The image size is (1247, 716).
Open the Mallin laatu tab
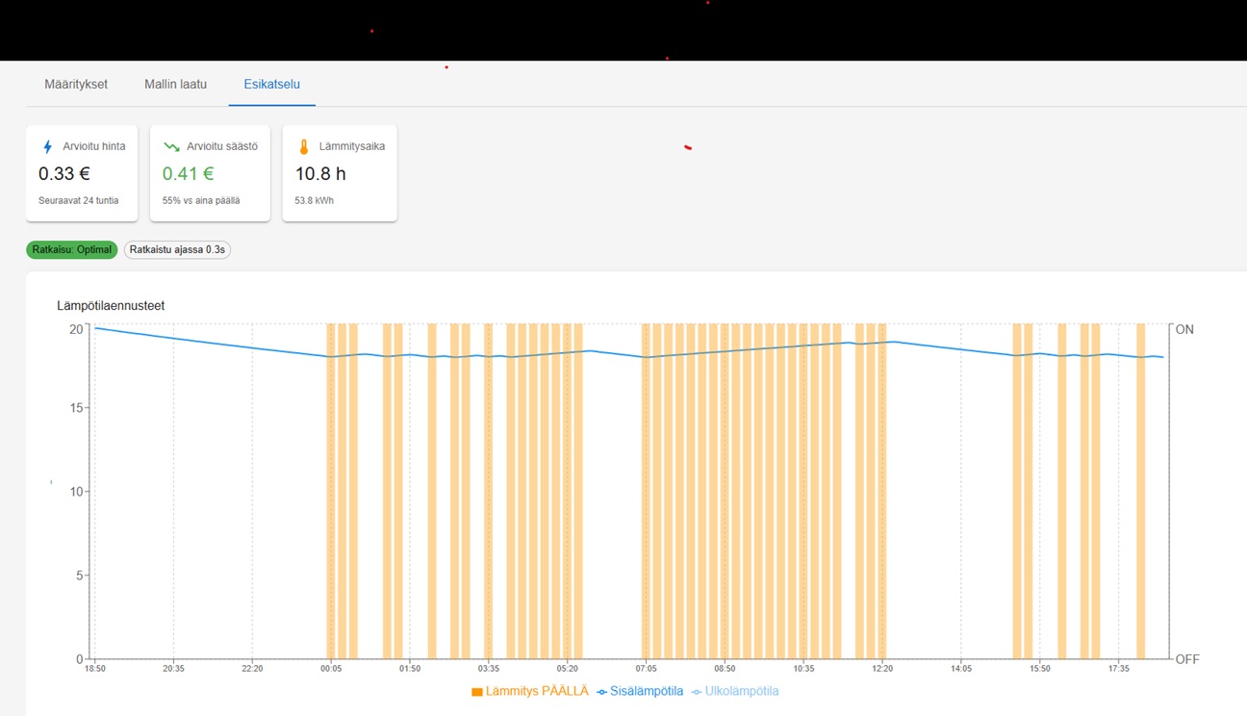[x=175, y=85]
